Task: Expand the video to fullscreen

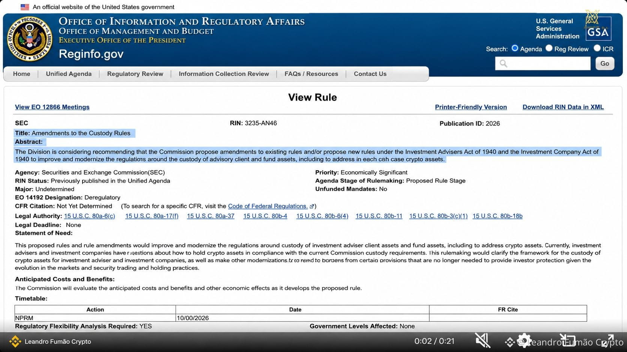Action: pos(607,341)
